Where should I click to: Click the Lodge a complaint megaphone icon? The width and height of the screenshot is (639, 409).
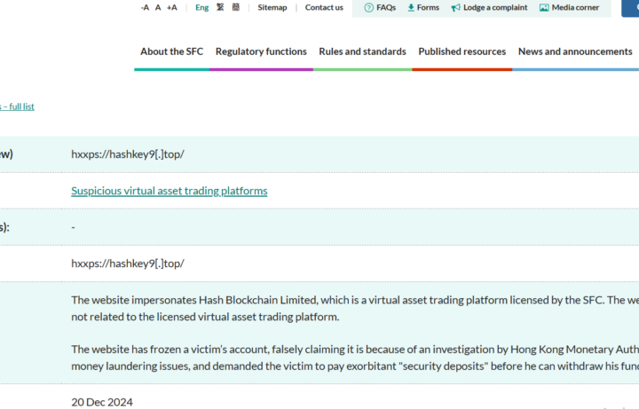tap(455, 7)
